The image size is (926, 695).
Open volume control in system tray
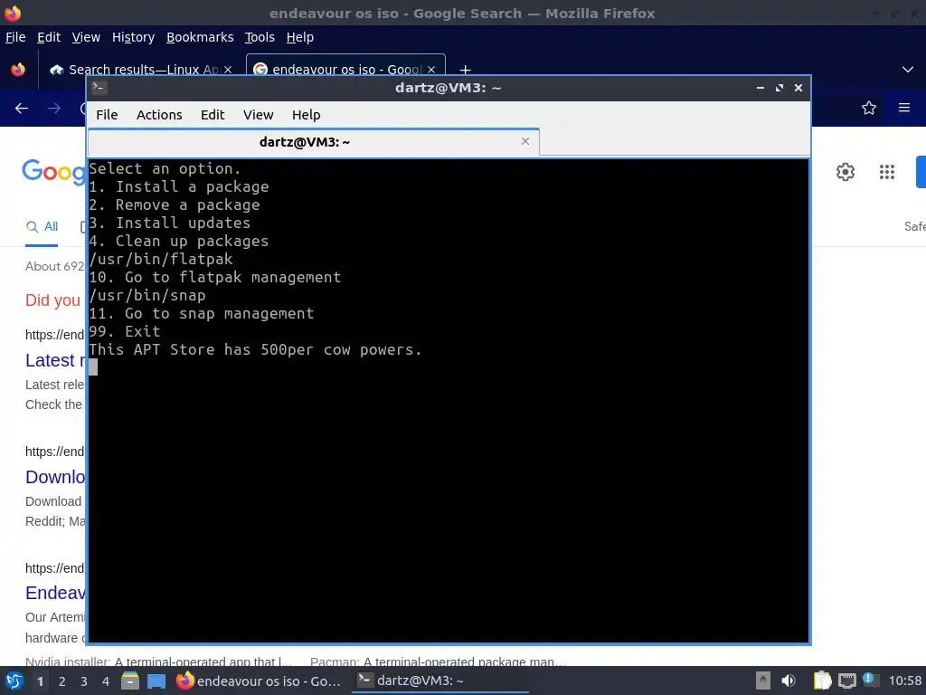(789, 681)
